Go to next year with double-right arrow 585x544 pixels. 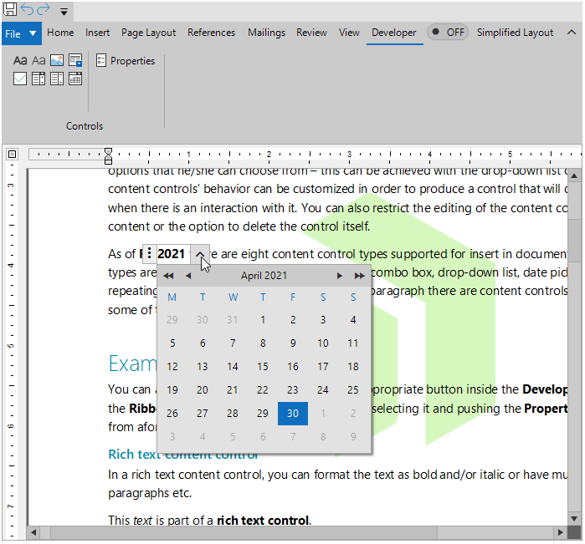tap(359, 276)
